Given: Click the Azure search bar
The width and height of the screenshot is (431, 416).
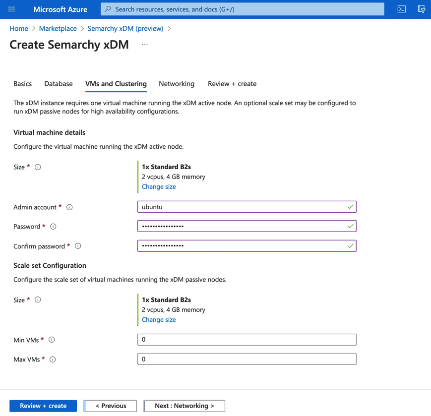Looking at the screenshot, I should click(x=242, y=9).
